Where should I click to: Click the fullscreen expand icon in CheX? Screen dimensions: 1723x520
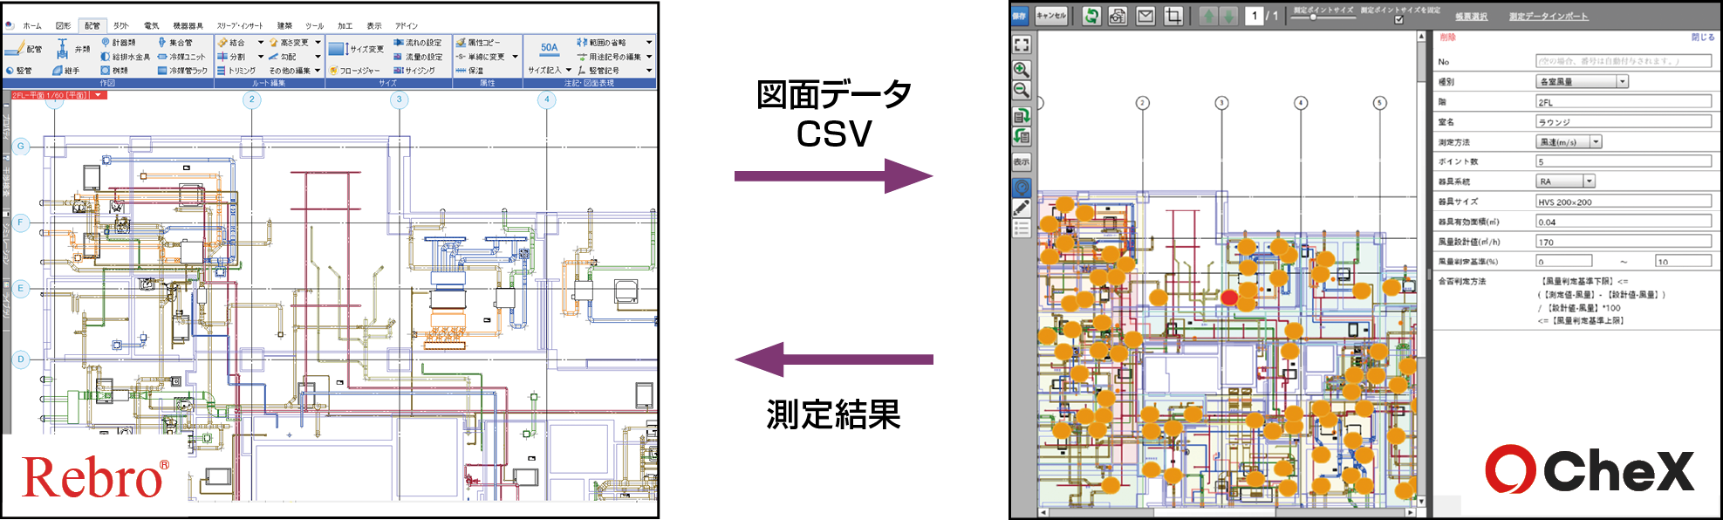click(x=1022, y=44)
